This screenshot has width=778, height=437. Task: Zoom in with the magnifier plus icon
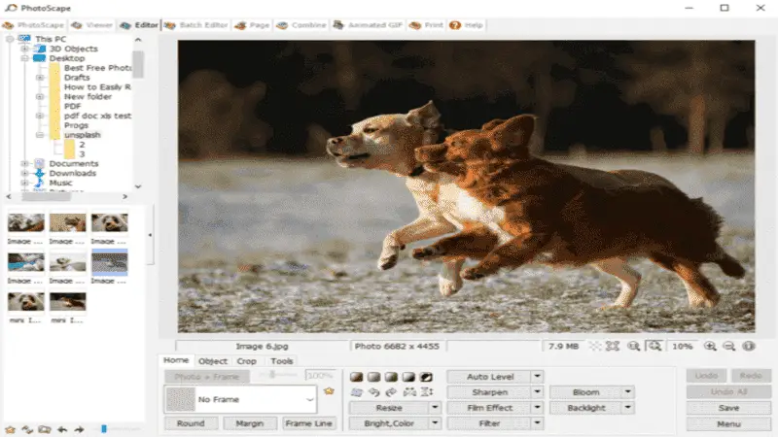710,347
